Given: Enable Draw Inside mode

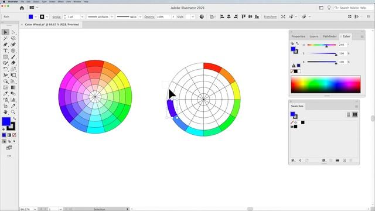Looking at the screenshot, I should 14,141.
